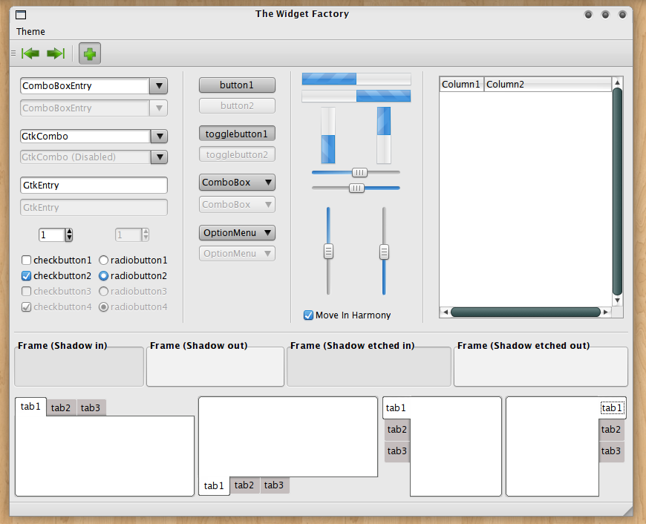Viewport: 646px width, 524px height.
Task: Click the spin button up arrow for value 1
Action: pyautogui.click(x=69, y=232)
